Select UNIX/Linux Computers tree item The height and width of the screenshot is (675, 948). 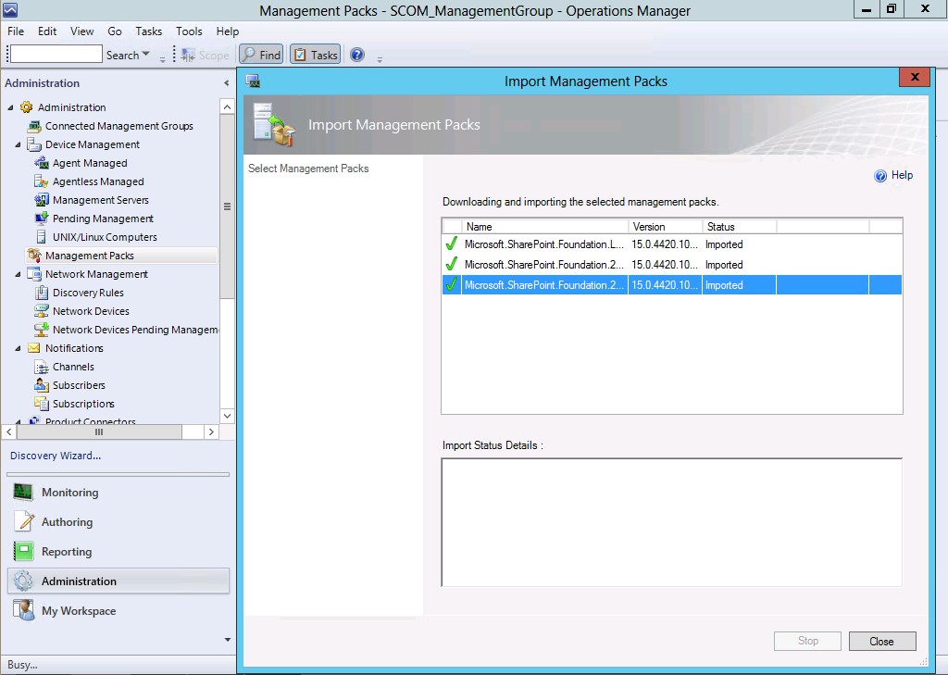[105, 237]
